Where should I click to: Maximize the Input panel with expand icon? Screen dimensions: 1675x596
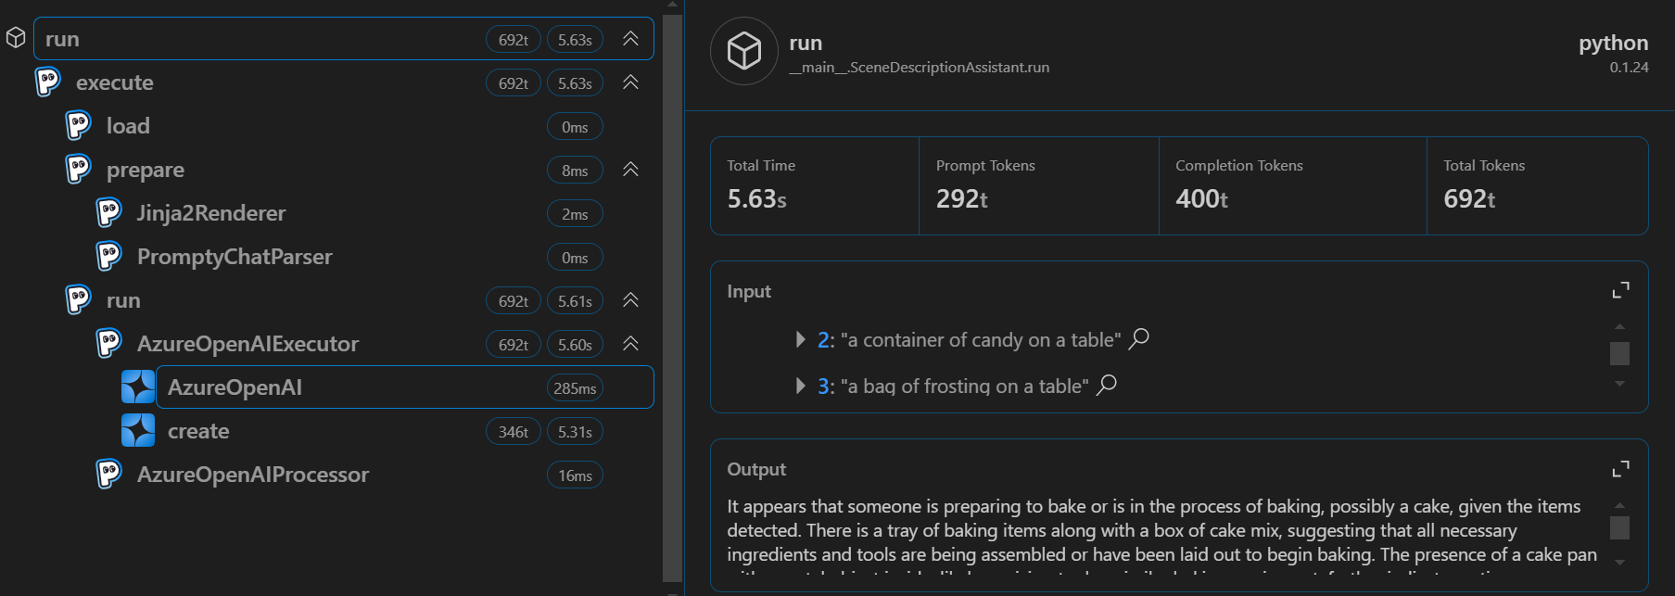point(1620,291)
